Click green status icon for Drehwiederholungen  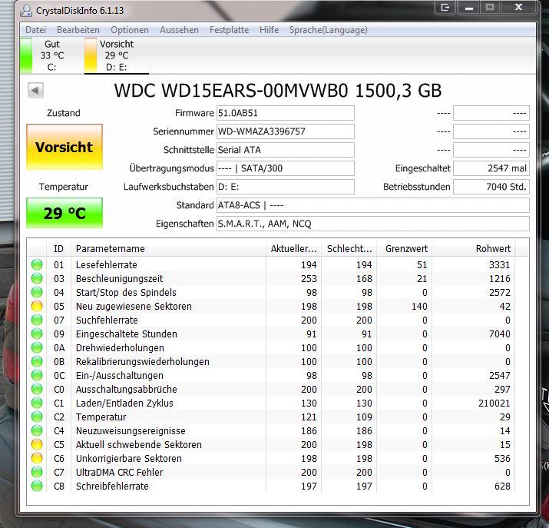coord(37,347)
